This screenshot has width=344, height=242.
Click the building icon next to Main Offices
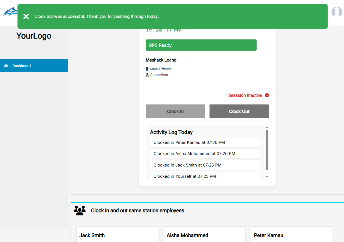(x=147, y=69)
